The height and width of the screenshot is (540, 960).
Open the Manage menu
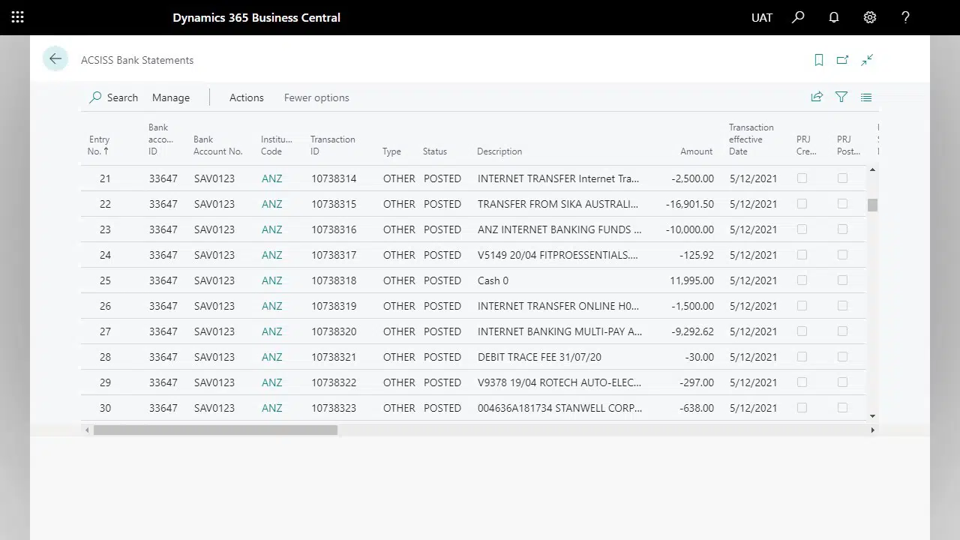171,97
